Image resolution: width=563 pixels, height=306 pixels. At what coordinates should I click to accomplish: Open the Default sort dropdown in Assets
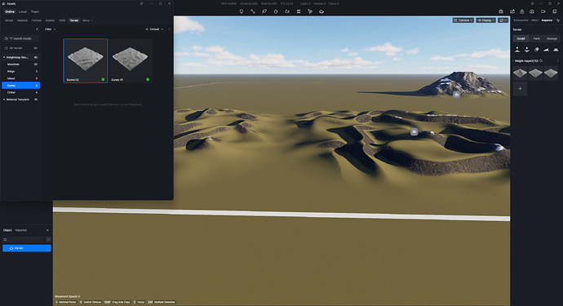(154, 29)
